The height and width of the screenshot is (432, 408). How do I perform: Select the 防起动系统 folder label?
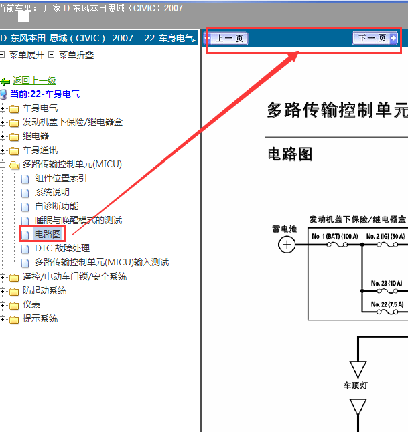pos(45,291)
